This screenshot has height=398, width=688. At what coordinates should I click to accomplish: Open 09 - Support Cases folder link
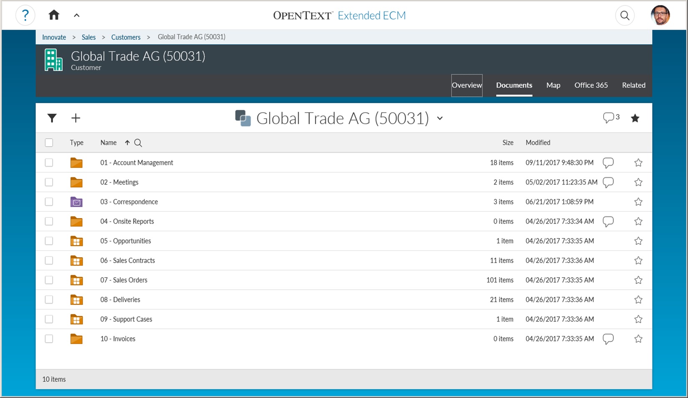pyautogui.click(x=126, y=319)
